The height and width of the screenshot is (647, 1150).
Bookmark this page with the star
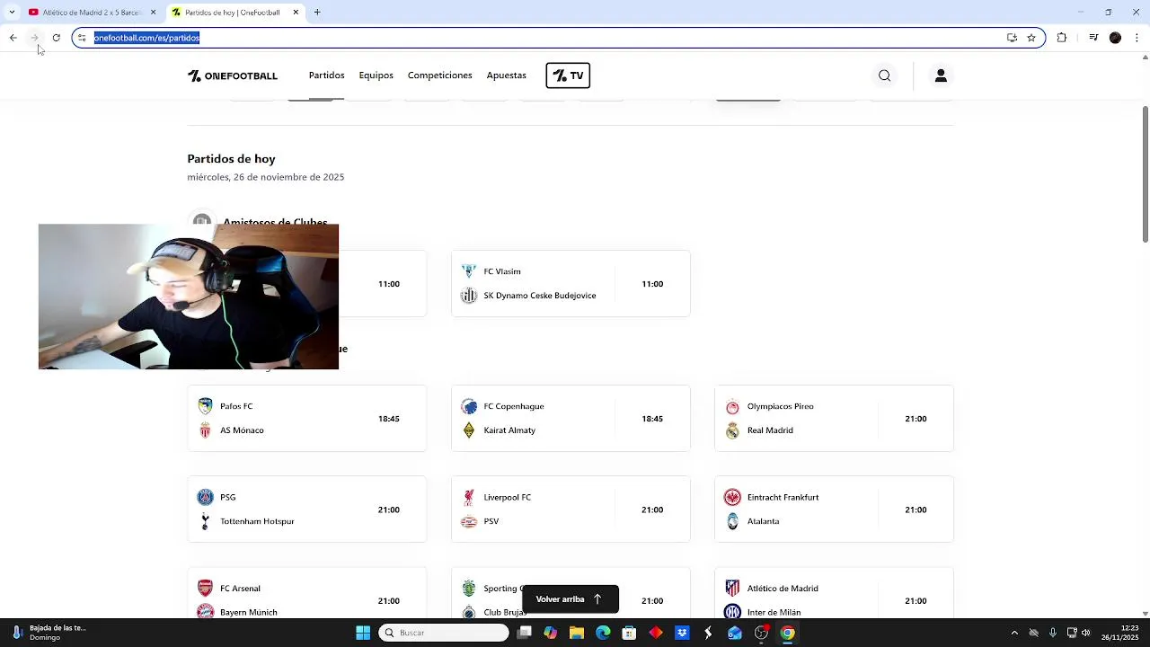1031,38
